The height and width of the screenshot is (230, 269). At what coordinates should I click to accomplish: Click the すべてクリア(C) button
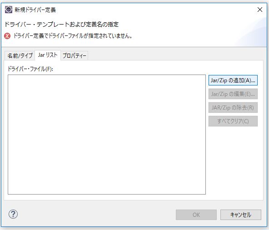(233, 121)
